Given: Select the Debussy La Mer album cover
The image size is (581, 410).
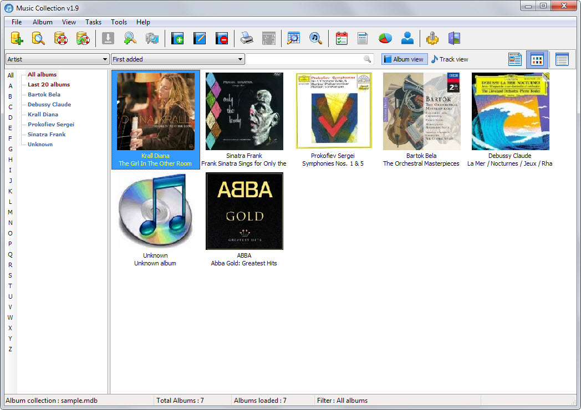Looking at the screenshot, I should (x=510, y=111).
